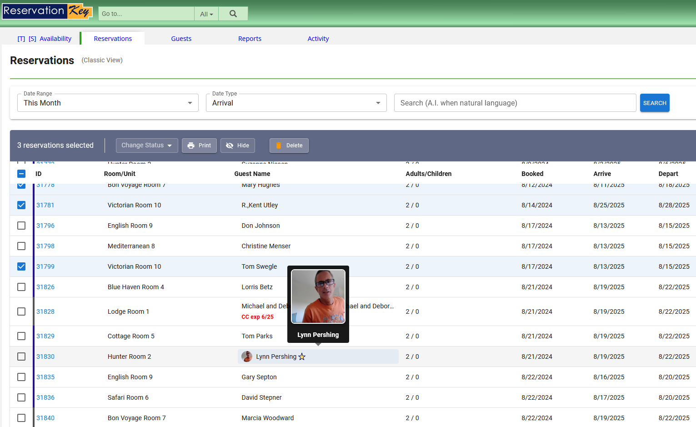Viewport: 696px width, 427px height.
Task: Expand the Date Type Arrival dropdown
Action: (x=296, y=103)
